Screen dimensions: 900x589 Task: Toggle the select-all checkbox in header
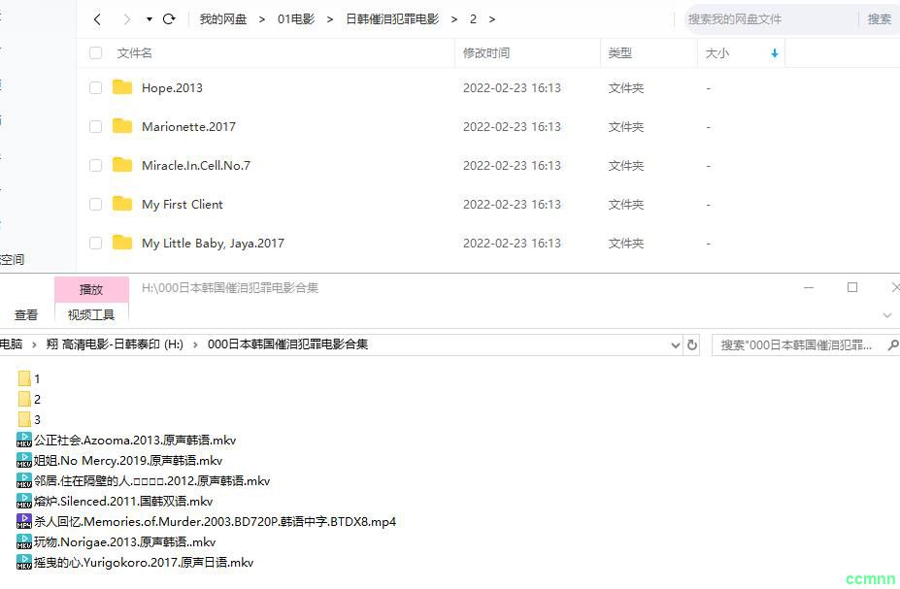95,53
